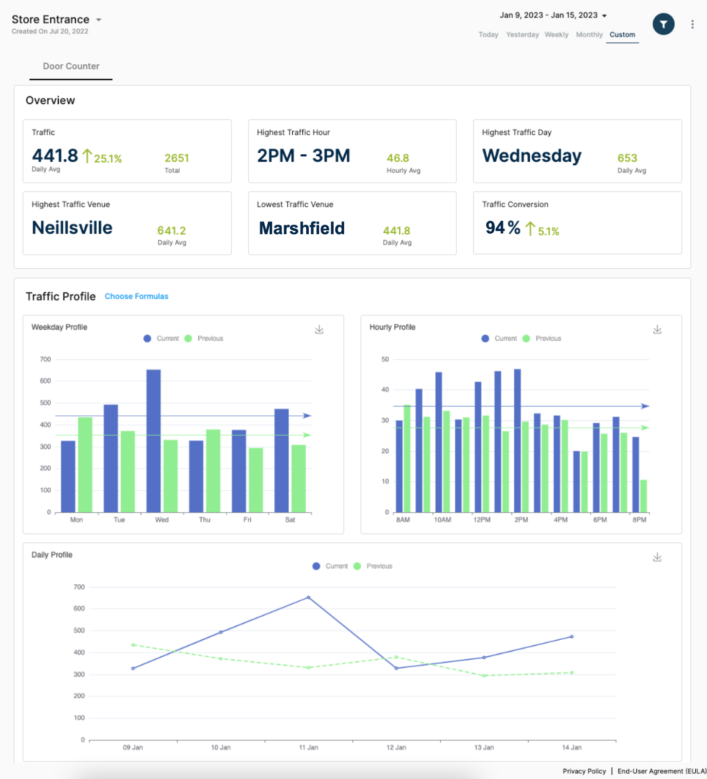
Task: Toggle Previous series in Hourly Profile legend
Action: (542, 338)
